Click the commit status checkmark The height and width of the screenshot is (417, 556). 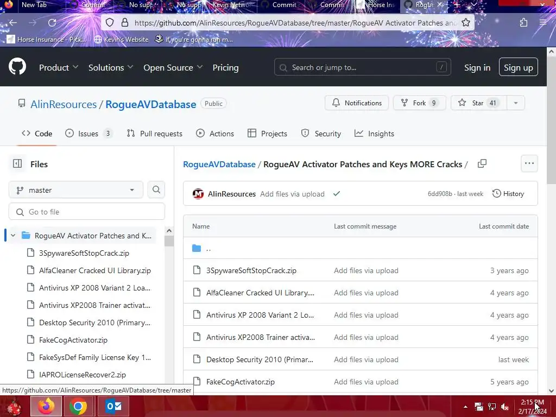pos(337,194)
